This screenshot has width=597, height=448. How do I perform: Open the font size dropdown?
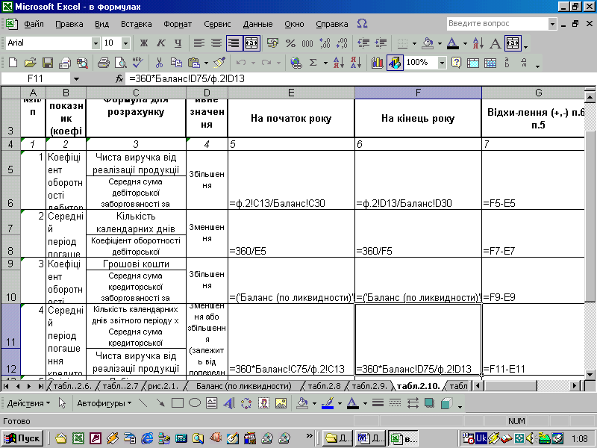[x=125, y=43]
